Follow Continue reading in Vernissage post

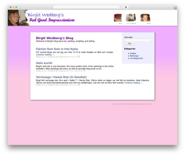coord(134,83)
